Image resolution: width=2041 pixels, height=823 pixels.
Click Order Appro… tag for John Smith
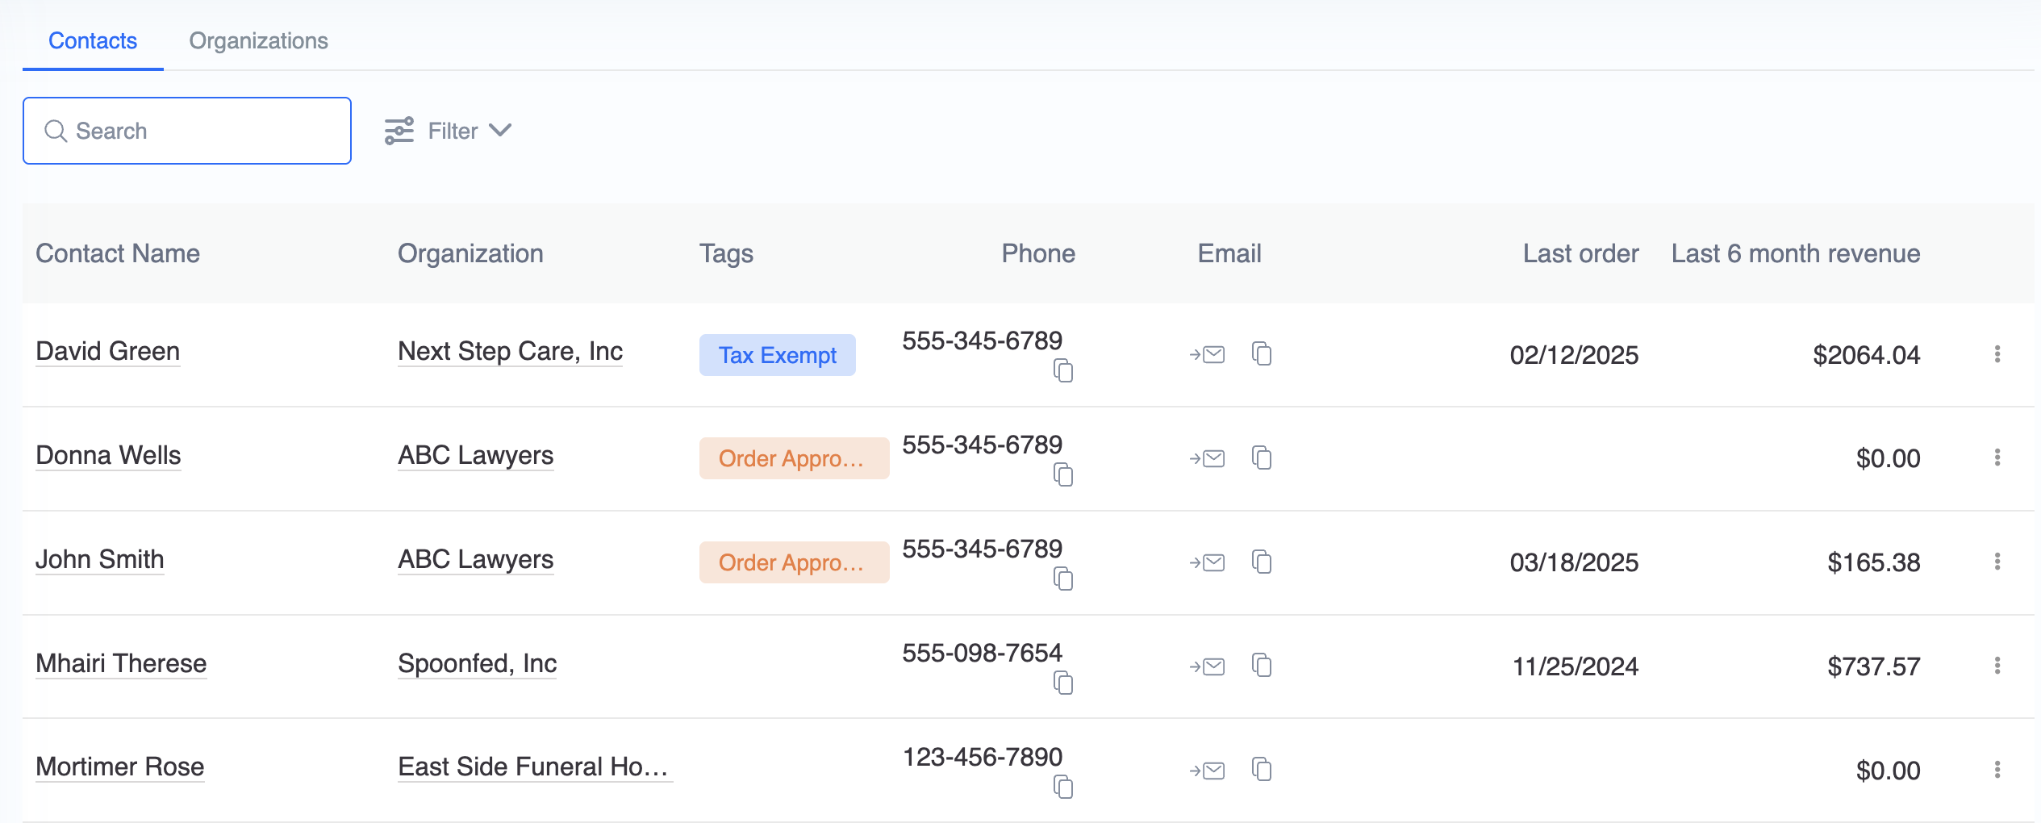tap(794, 562)
